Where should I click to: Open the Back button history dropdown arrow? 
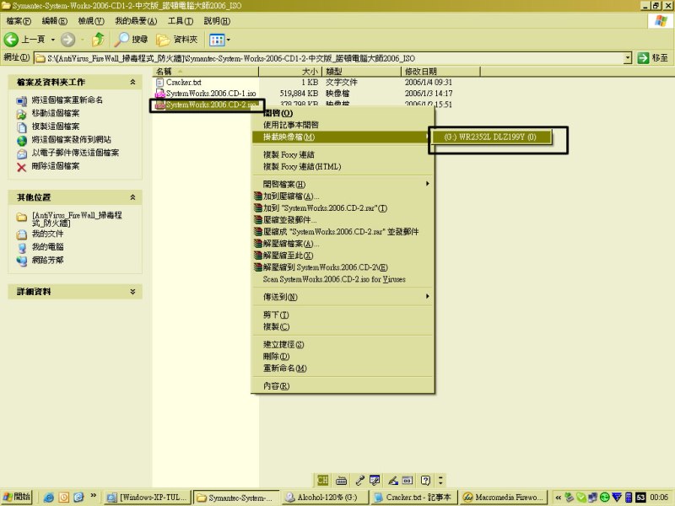click(x=53, y=40)
